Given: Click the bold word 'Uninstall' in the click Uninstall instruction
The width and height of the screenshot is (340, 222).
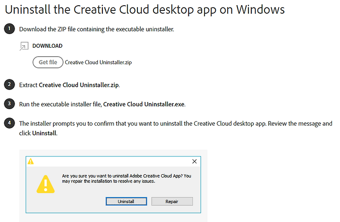Looking at the screenshot, I should [44, 133].
